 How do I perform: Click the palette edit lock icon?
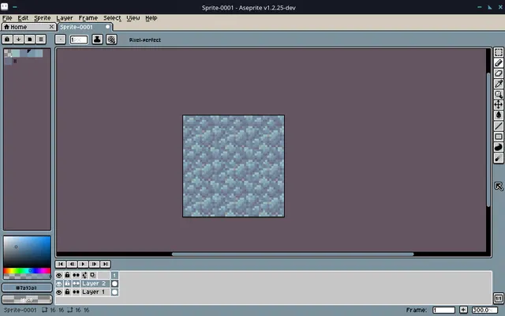pos(7,39)
